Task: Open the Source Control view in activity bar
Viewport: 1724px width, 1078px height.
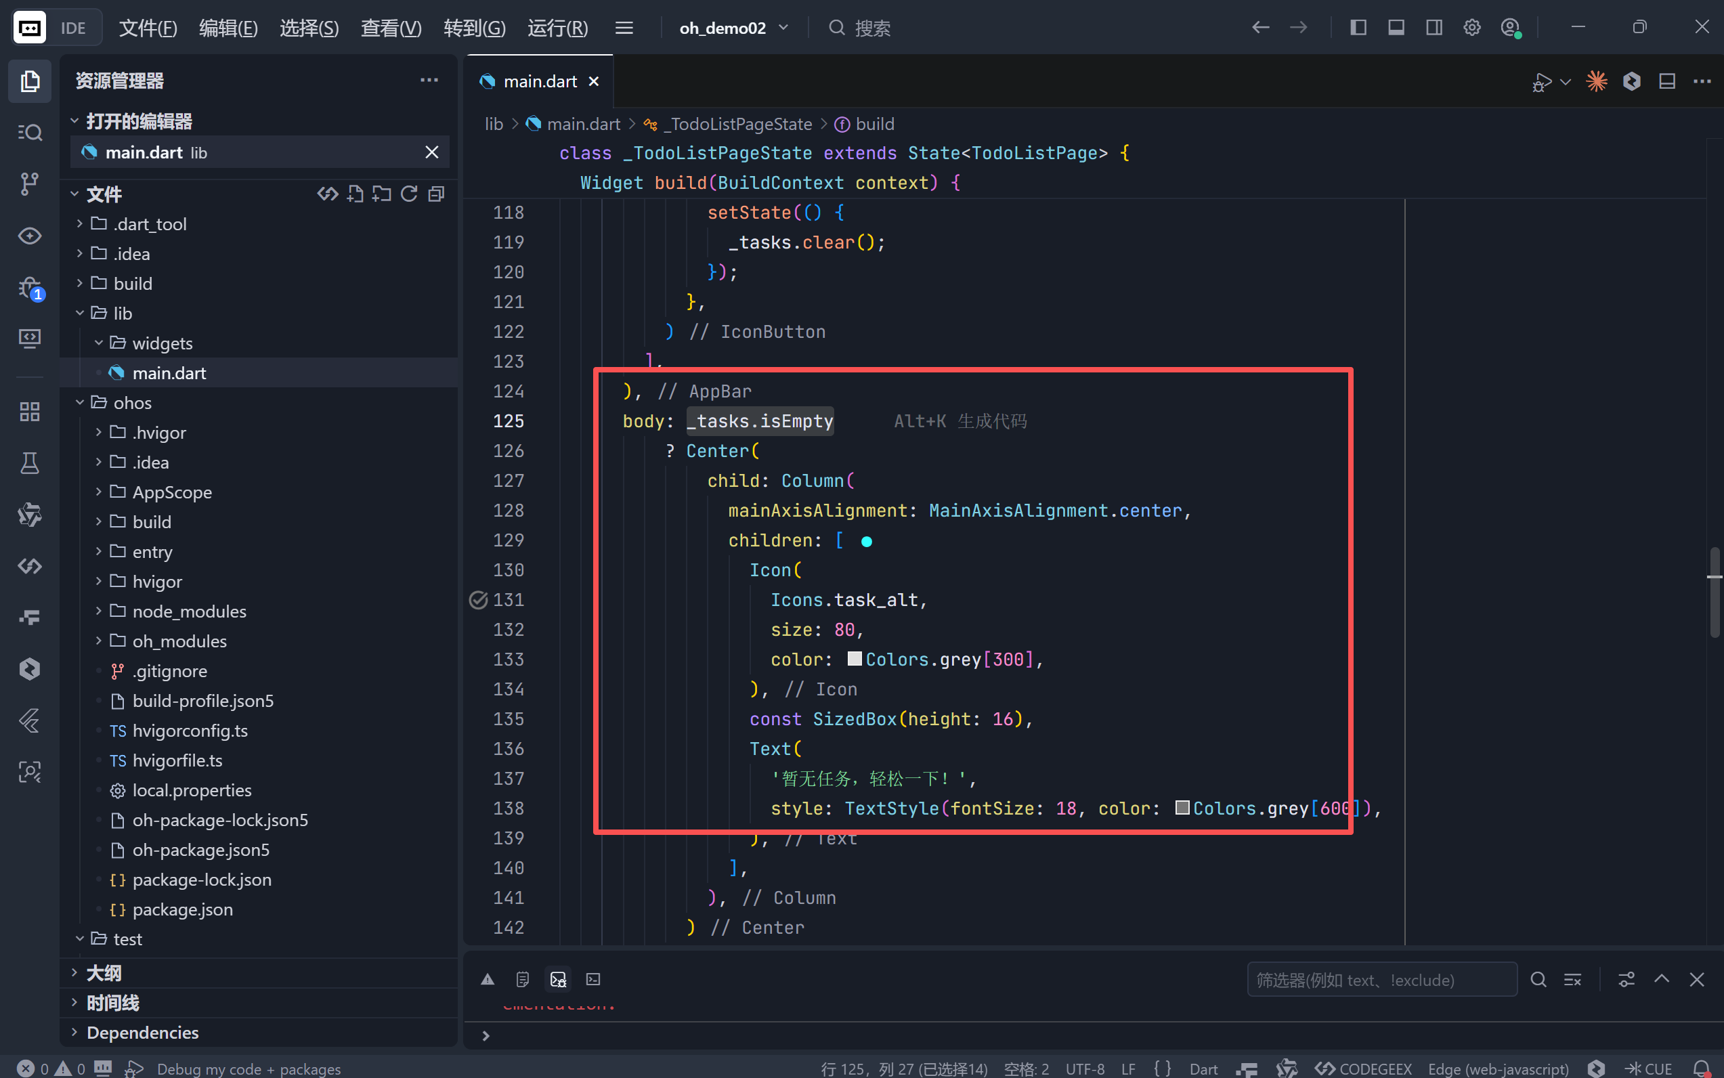Action: (x=29, y=184)
